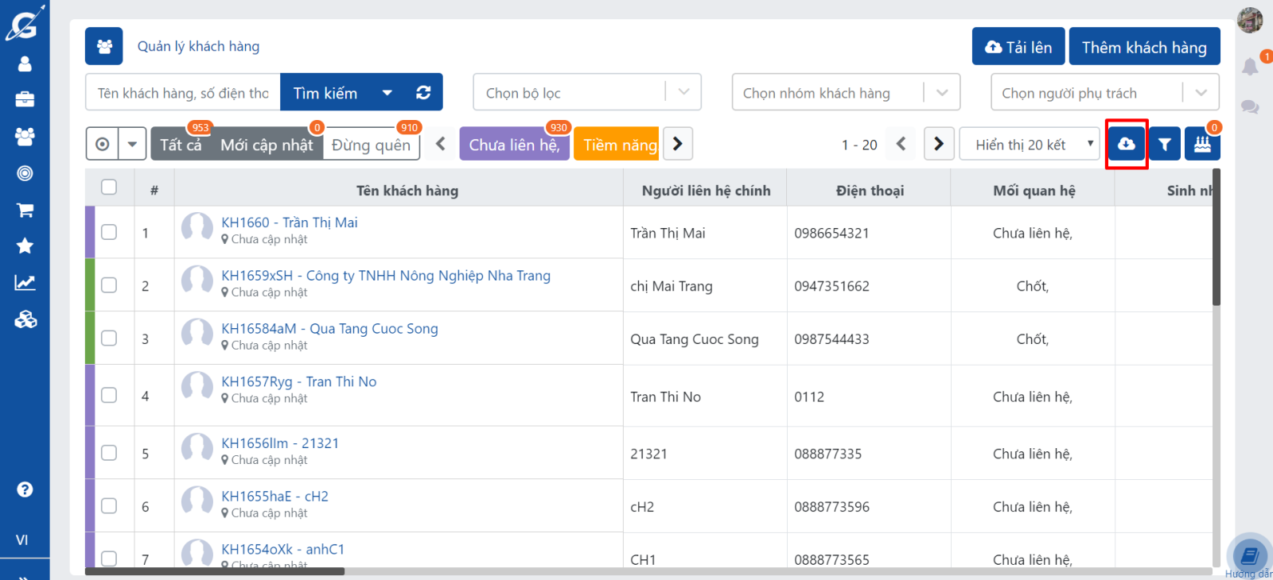Open the filter funnel icon
The height and width of the screenshot is (580, 1273).
coord(1164,144)
